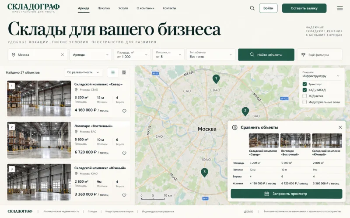Click «Север» thumbnail in compare panel
350x218 pixels.
pos(264,140)
